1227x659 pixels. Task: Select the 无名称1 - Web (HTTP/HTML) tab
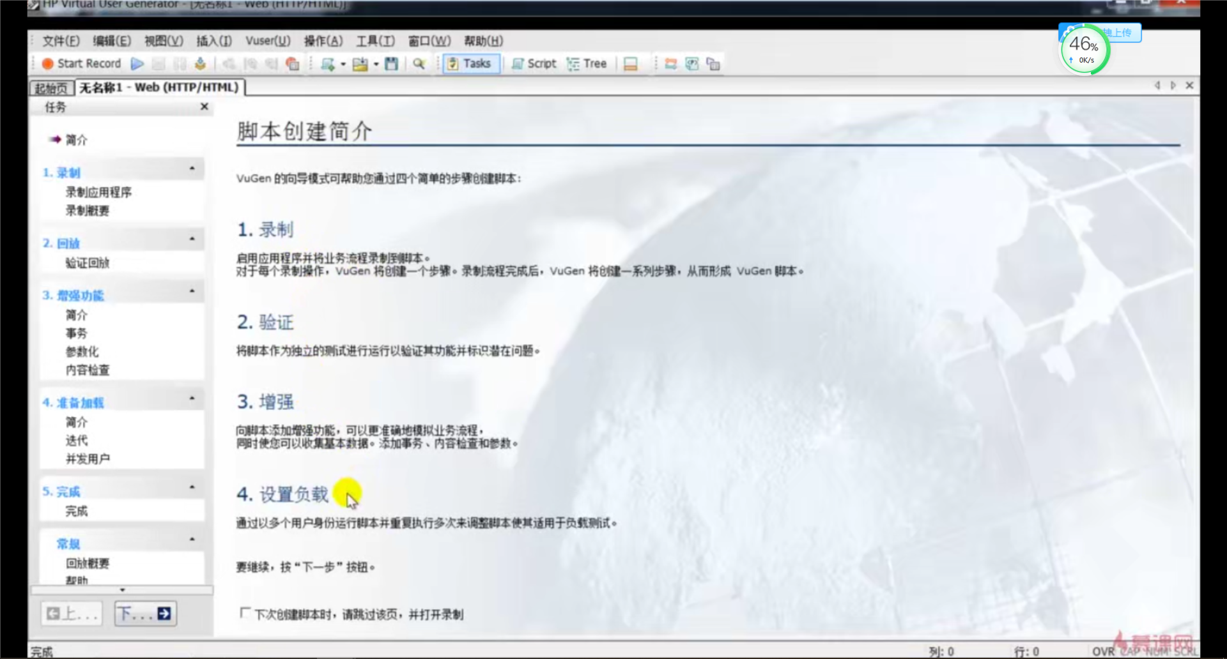(159, 87)
